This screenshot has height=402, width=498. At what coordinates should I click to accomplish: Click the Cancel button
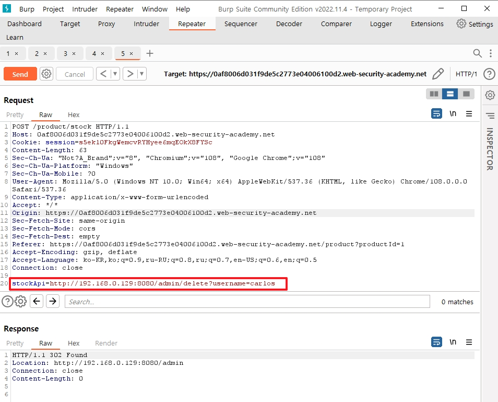(75, 74)
